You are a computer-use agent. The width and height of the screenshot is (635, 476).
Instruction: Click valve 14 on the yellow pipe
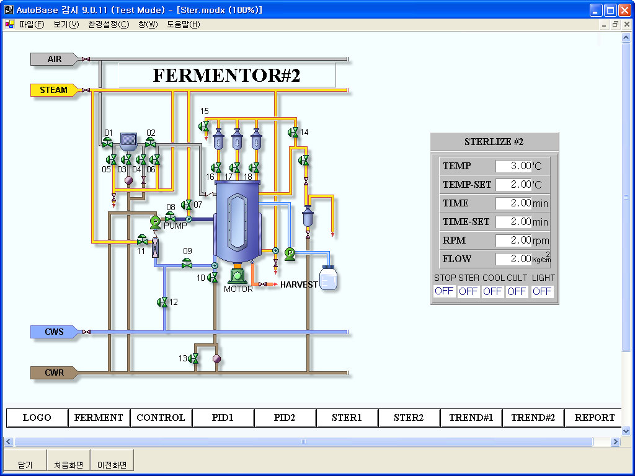click(x=293, y=132)
